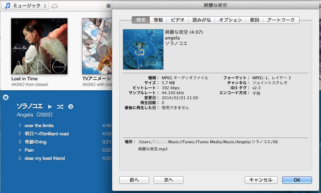Switch to the 概要 tab
Screen dimensions: 321x193
(x=141, y=20)
